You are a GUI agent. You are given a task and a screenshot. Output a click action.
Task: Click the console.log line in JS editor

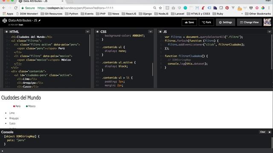point(188,64)
